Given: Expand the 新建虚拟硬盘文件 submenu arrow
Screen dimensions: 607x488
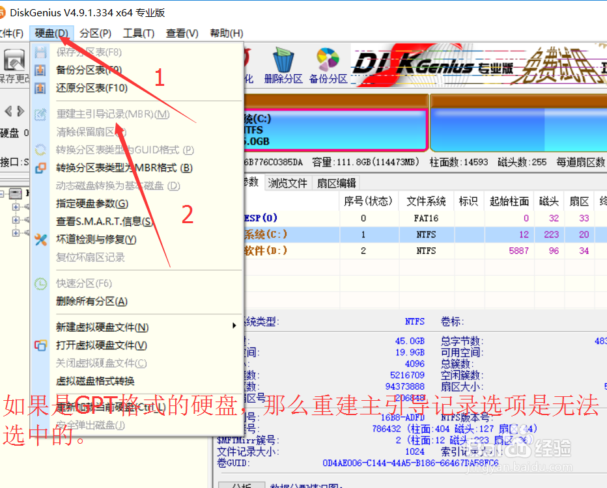Looking at the screenshot, I should 235,326.
